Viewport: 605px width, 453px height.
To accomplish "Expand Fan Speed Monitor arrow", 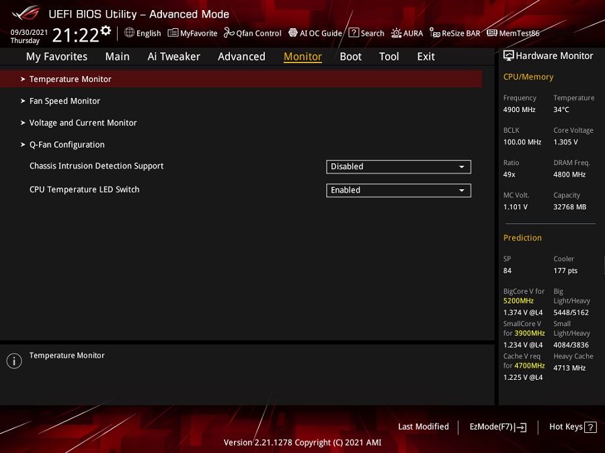I will click(23, 101).
